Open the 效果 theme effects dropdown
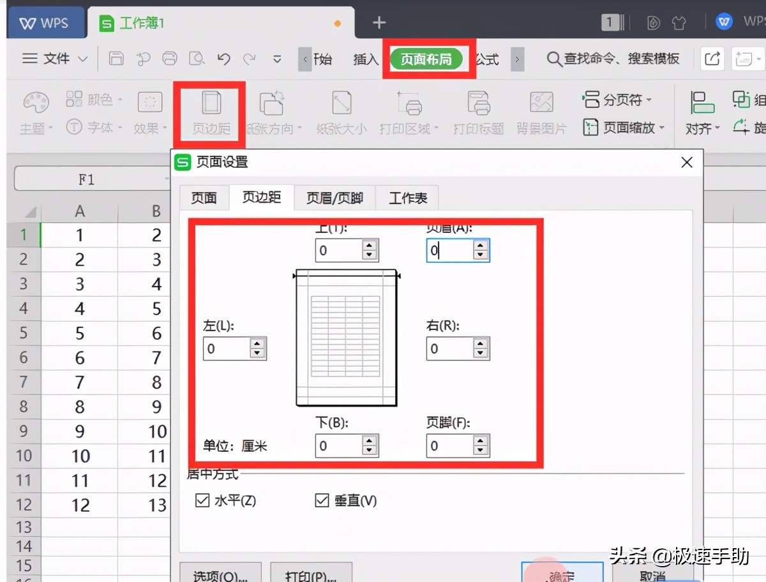The height and width of the screenshot is (582, 766). (x=150, y=114)
